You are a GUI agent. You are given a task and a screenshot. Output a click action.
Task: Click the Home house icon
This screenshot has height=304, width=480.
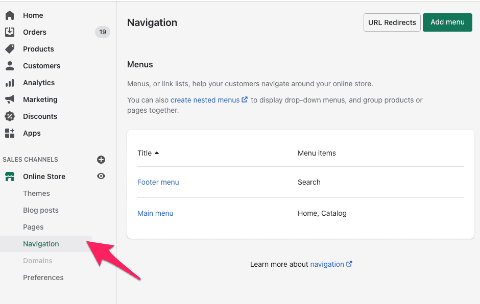(x=10, y=15)
